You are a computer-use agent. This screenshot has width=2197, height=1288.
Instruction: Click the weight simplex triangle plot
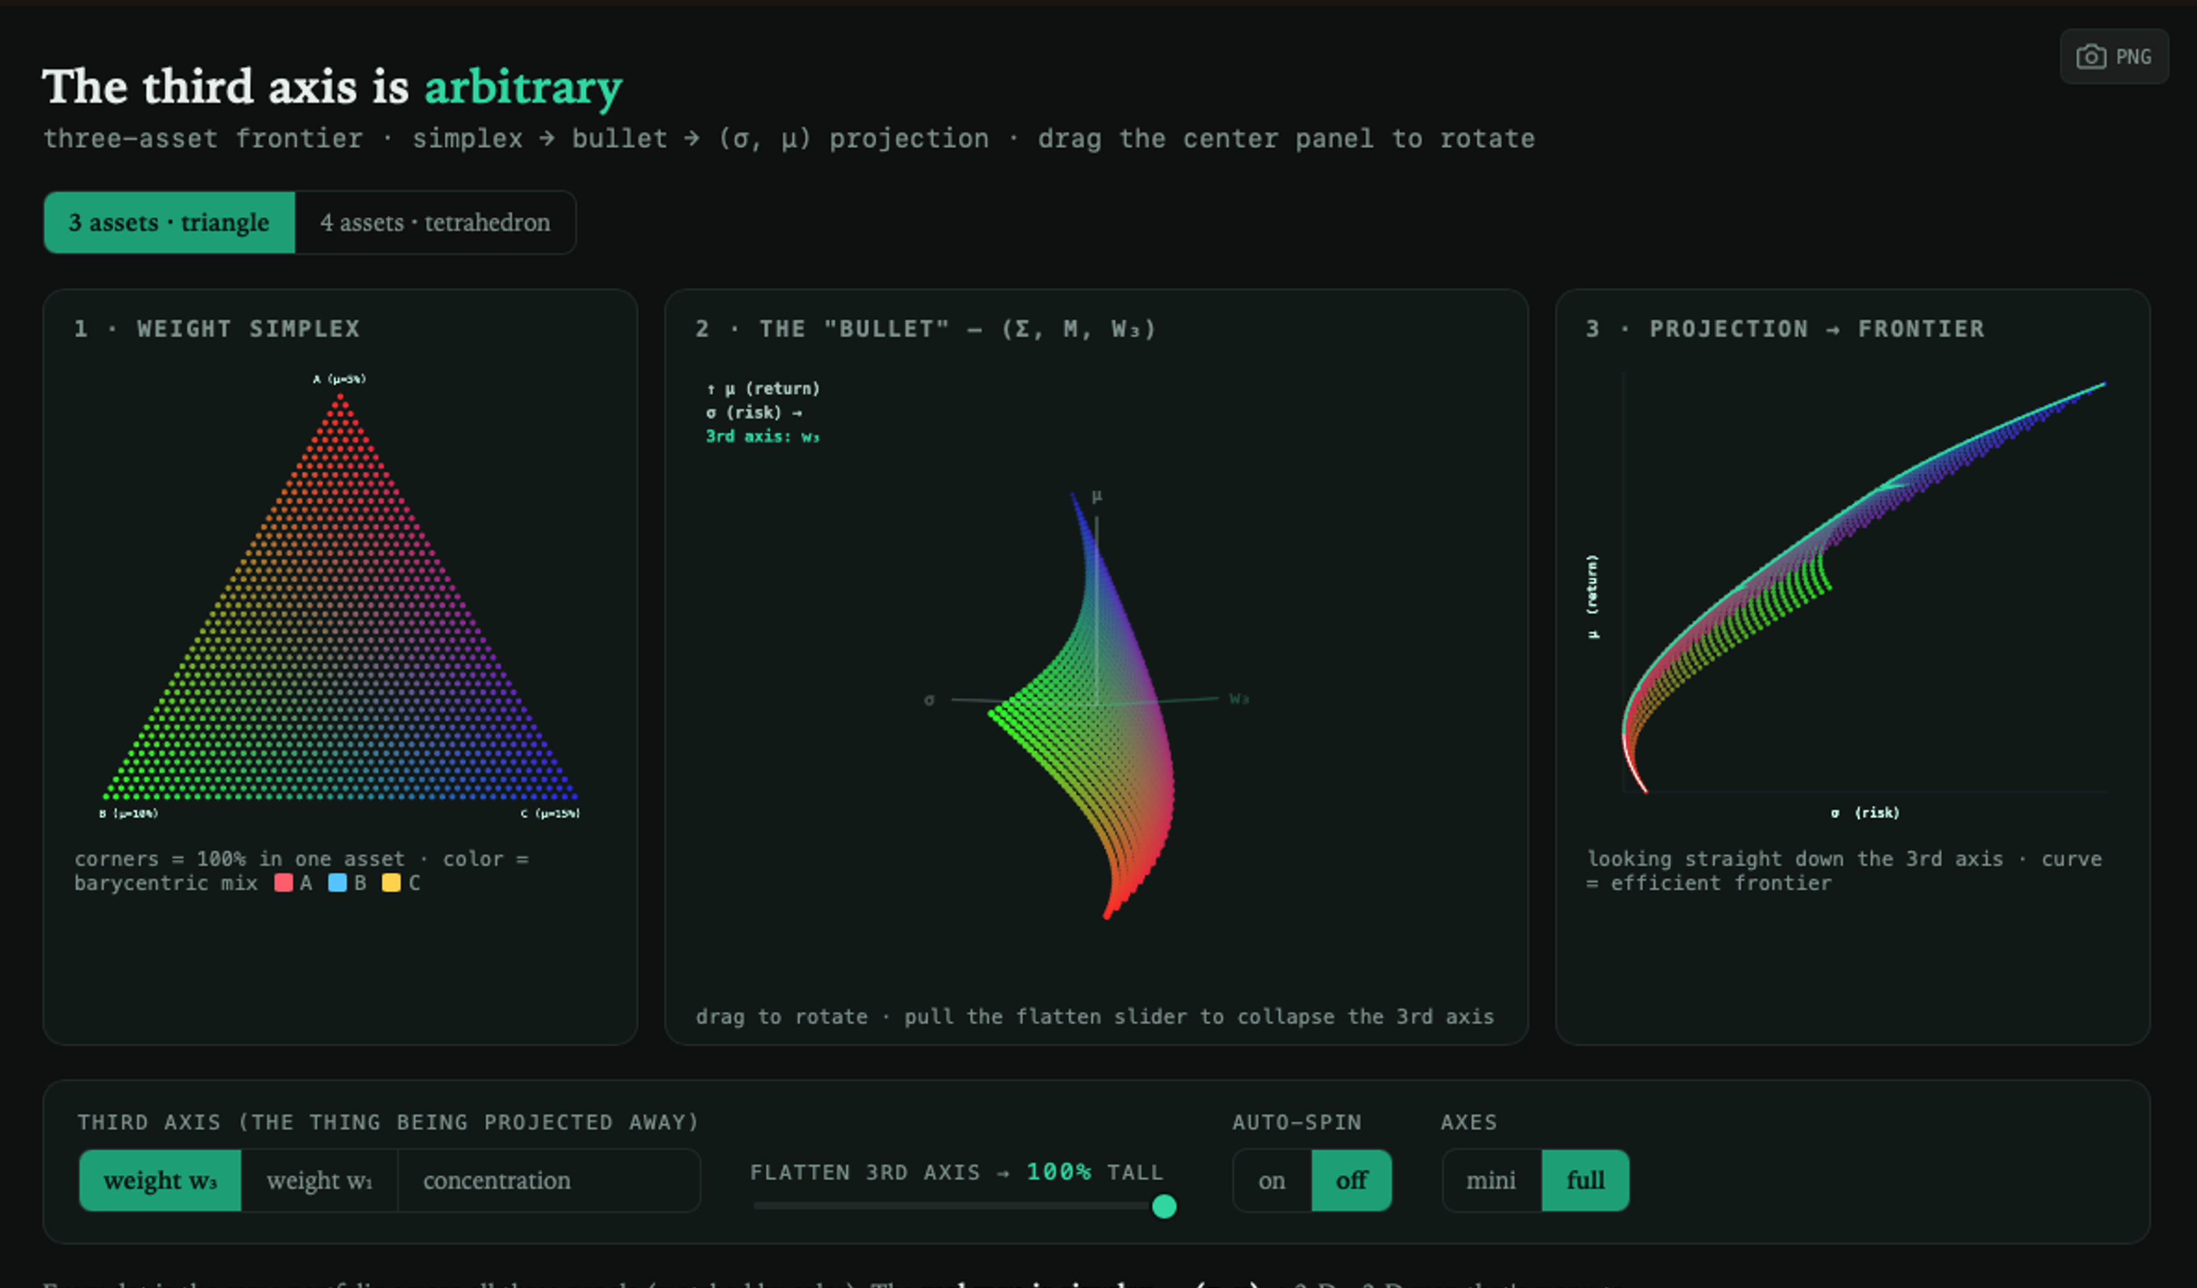pyautogui.click(x=340, y=597)
